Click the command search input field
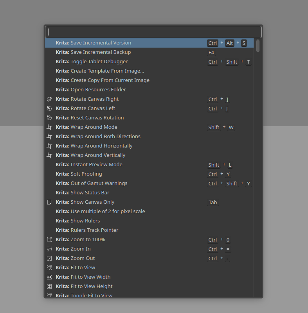The height and width of the screenshot is (313, 308). [153, 32]
